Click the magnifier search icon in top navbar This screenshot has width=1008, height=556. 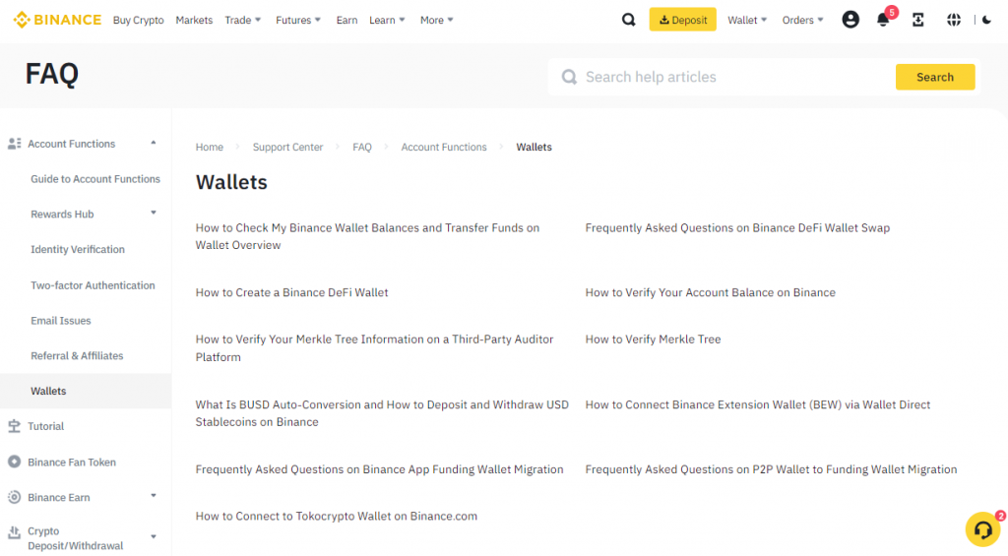[x=628, y=20]
